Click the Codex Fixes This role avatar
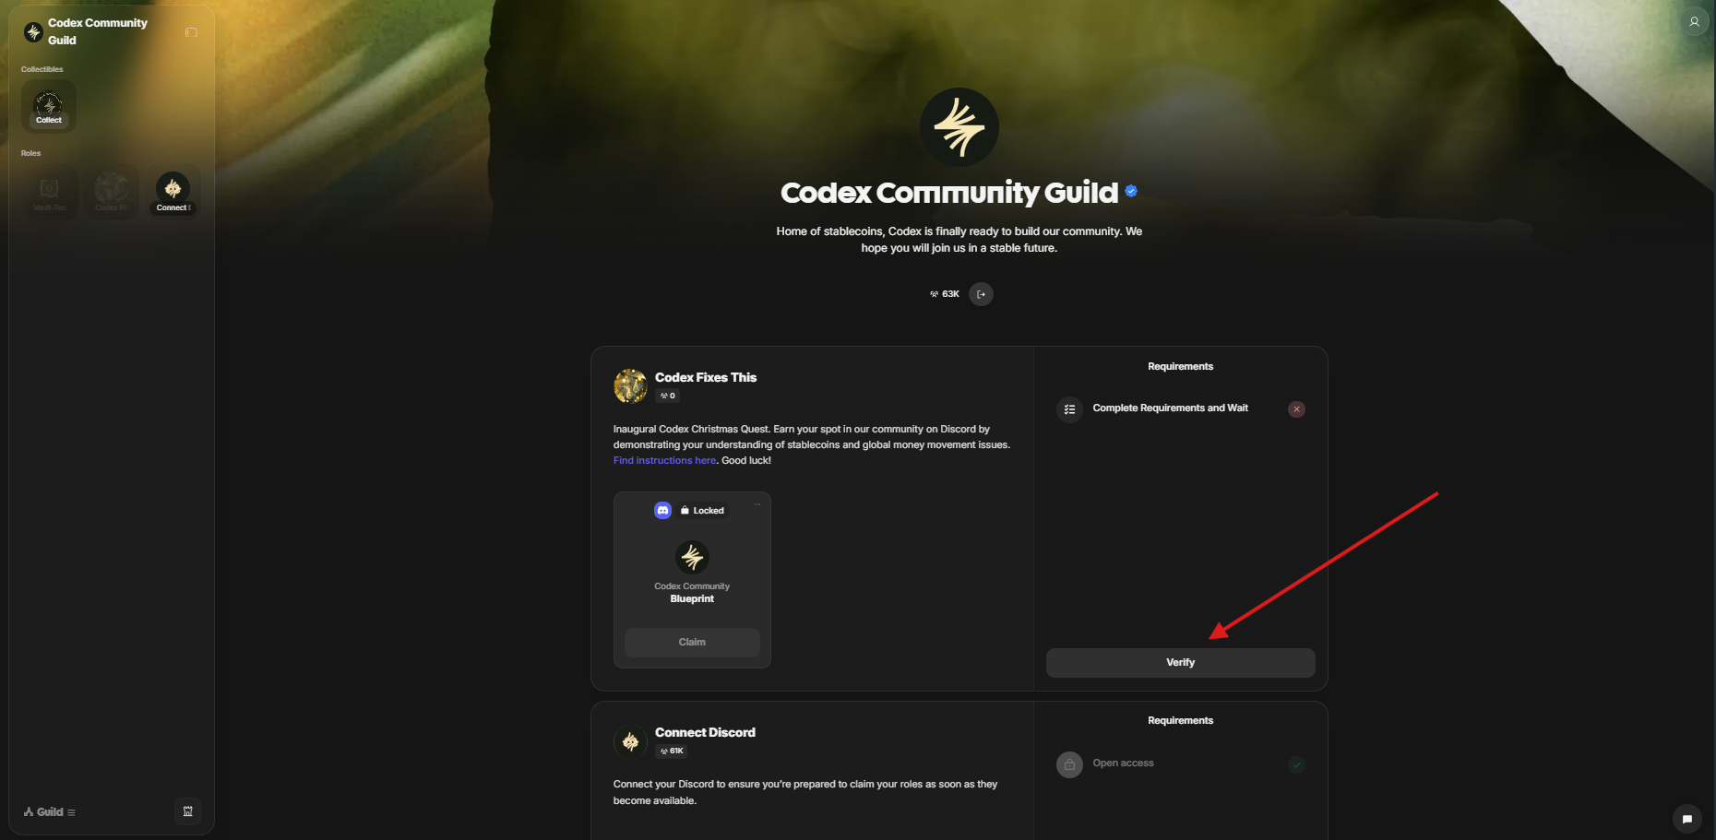Viewport: 1716px width, 840px height. [630, 385]
